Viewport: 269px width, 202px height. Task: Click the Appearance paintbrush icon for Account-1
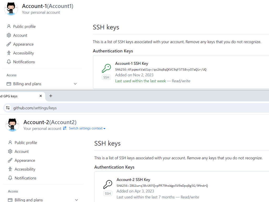pyautogui.click(x=8, y=44)
